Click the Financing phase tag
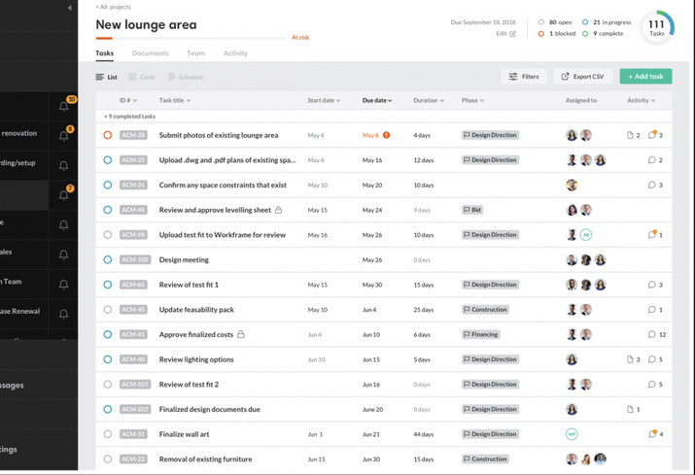Image resolution: width=695 pixels, height=475 pixels. 481,334
